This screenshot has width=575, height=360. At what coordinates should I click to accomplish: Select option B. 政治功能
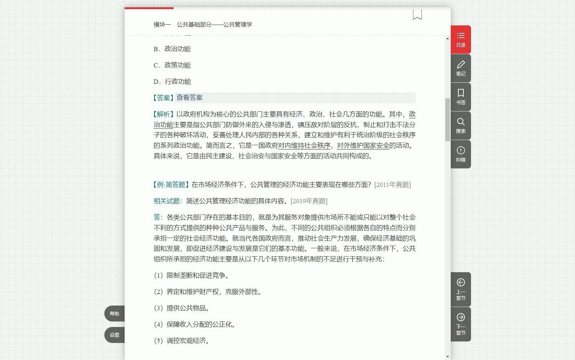click(172, 49)
